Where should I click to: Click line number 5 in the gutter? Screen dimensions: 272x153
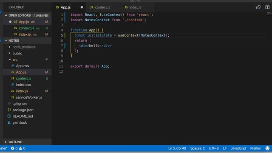(62, 35)
